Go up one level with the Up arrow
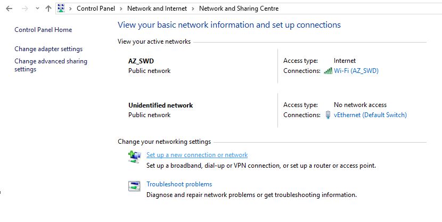 click(x=48, y=9)
